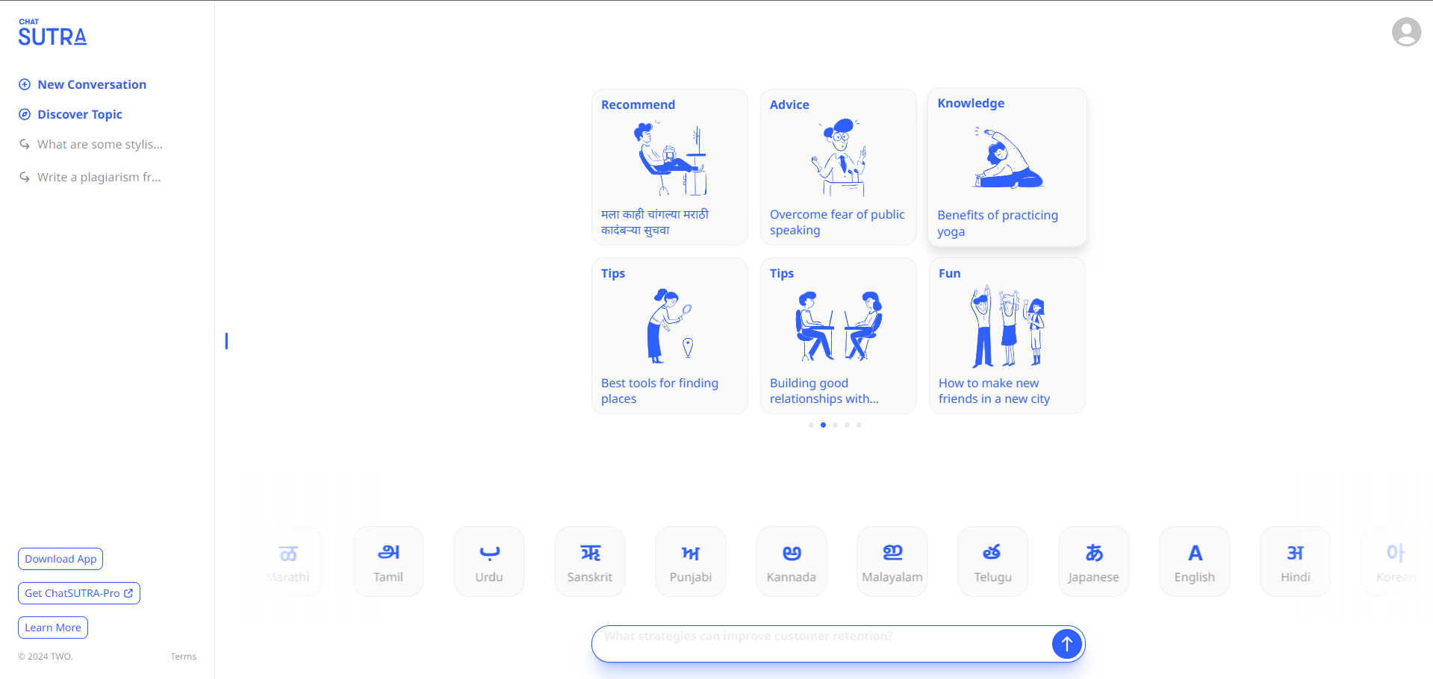Open the Get ChatSUTRA-Pro link
Screen dimensions: 1433x679
(x=78, y=593)
